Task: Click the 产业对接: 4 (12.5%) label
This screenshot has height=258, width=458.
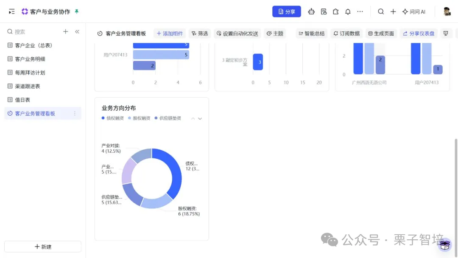Action: pos(111,148)
